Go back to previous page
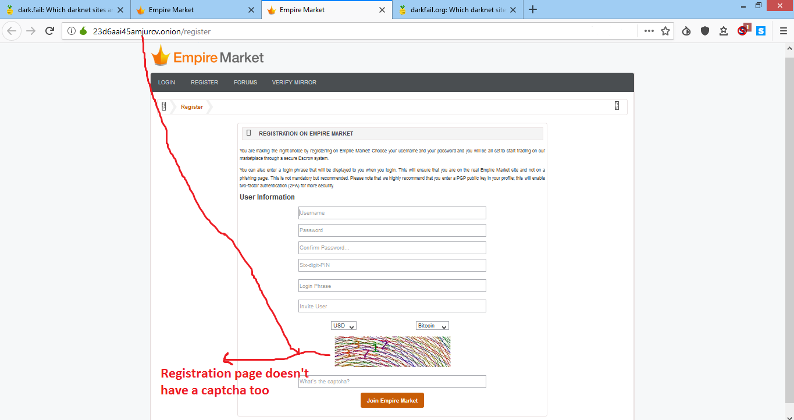 [12, 31]
